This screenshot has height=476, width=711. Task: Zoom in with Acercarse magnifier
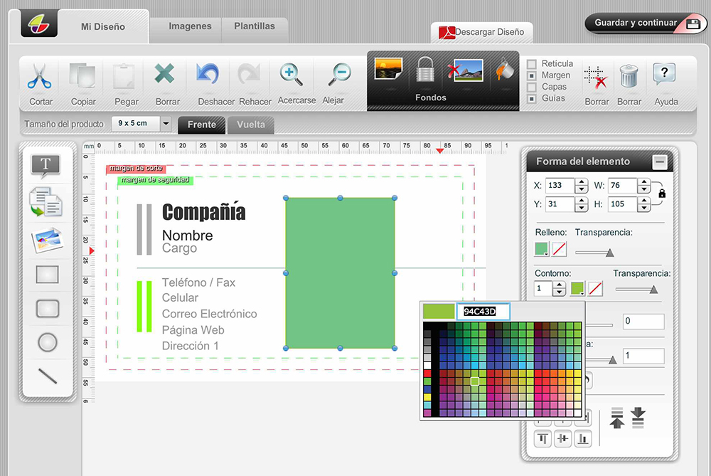[292, 73]
